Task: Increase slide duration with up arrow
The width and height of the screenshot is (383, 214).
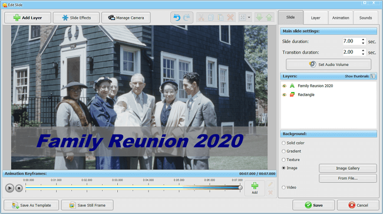Action: click(363, 39)
